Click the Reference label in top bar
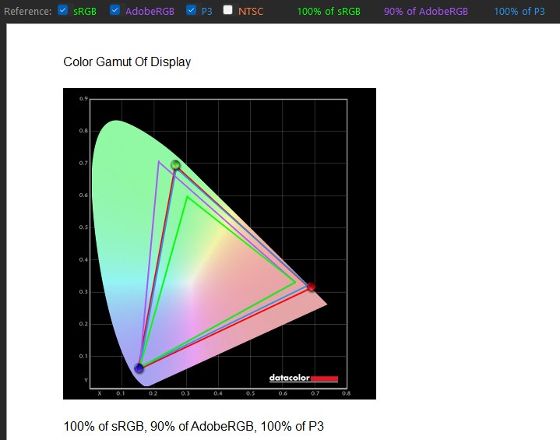Viewport: 560px width, 440px height. coord(27,12)
